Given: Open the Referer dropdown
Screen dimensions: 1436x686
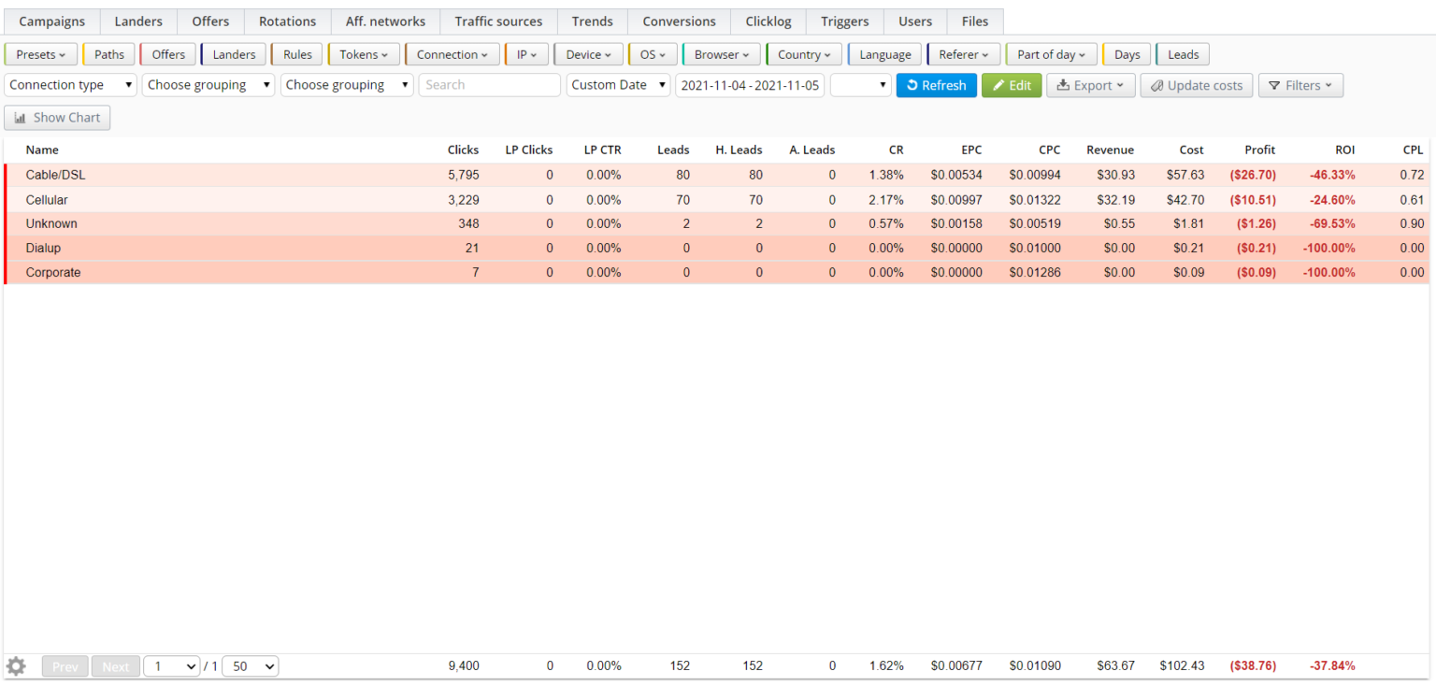Looking at the screenshot, I should (x=964, y=54).
